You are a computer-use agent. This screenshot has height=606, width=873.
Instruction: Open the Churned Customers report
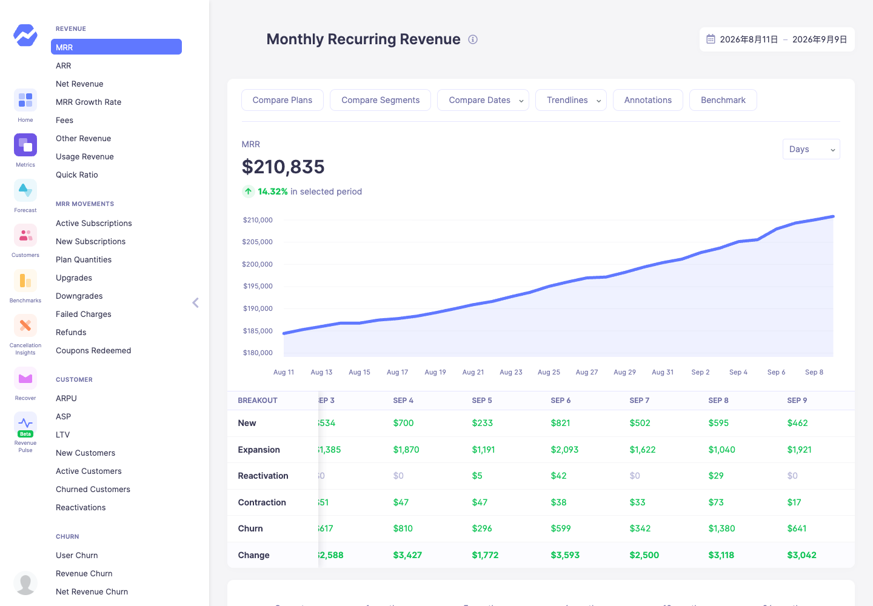click(93, 489)
